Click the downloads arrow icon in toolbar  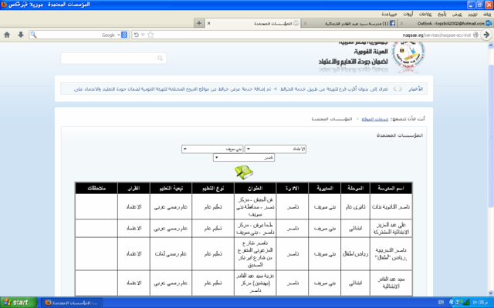20,35
